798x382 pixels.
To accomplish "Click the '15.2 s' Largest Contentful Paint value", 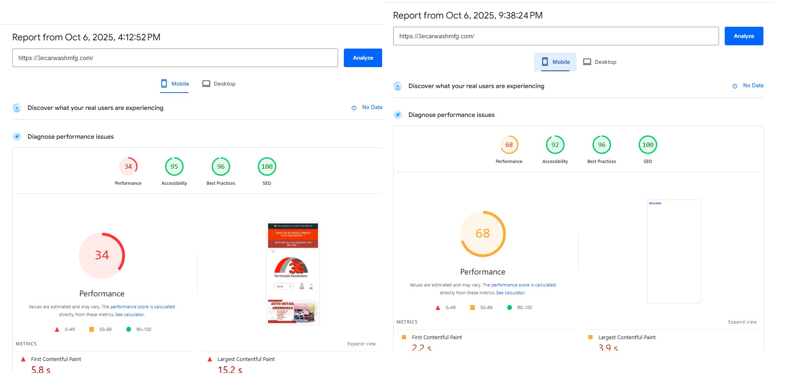I will click(x=230, y=370).
